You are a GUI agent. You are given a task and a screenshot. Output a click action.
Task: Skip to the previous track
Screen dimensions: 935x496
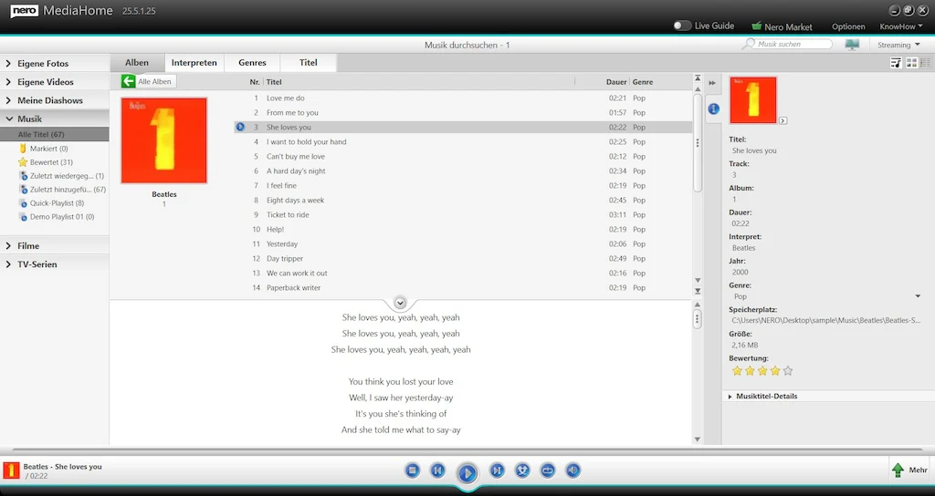click(437, 470)
